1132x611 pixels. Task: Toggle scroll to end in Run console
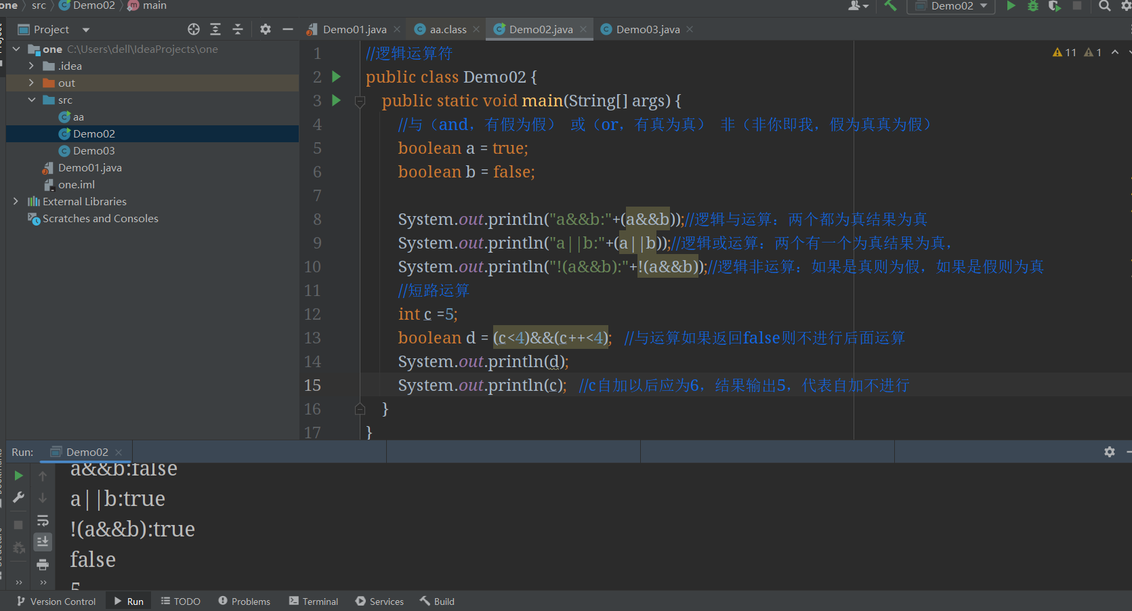(43, 542)
